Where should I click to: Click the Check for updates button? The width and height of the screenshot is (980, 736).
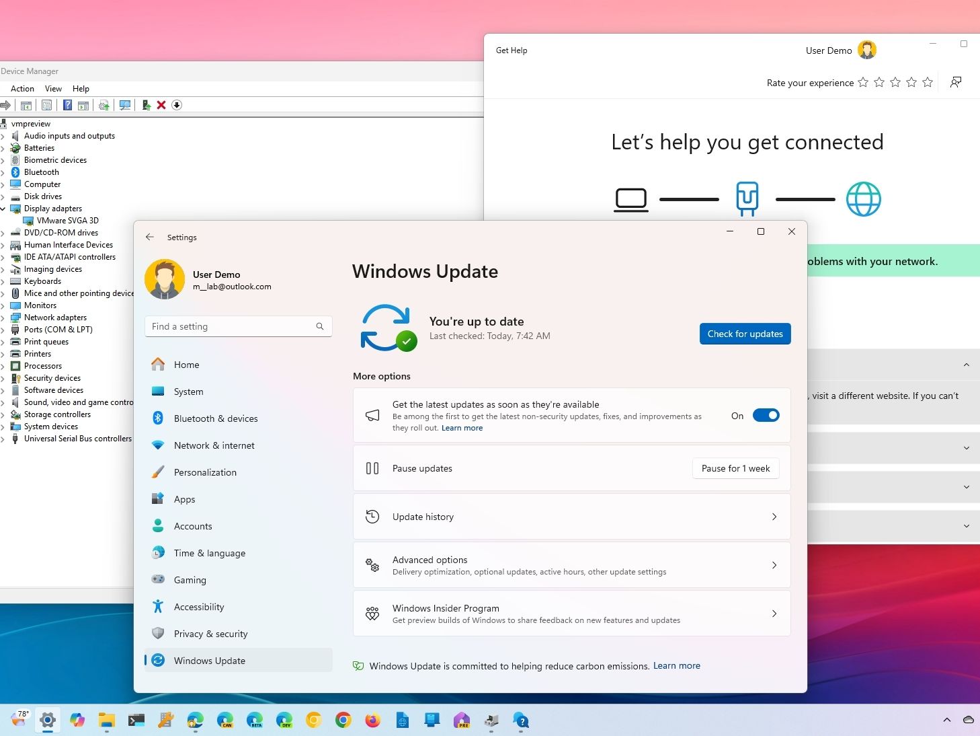click(744, 334)
